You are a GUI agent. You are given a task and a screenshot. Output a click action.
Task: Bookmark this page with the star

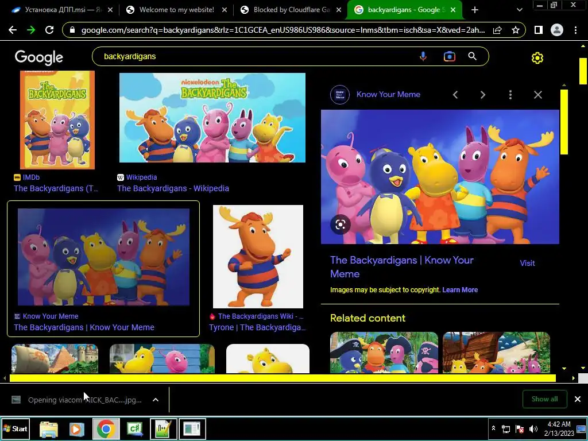pyautogui.click(x=516, y=30)
